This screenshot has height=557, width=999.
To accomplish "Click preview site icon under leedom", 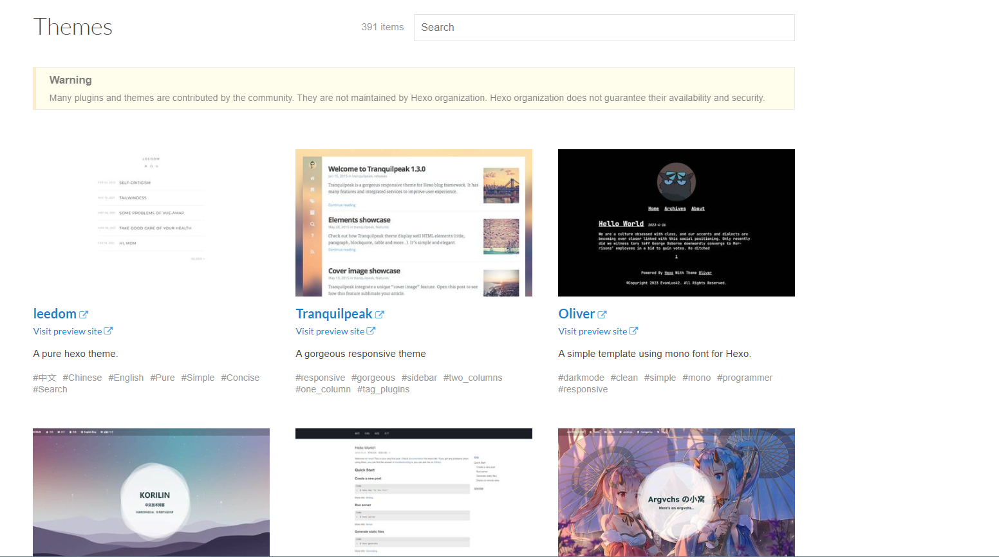I will click(108, 331).
